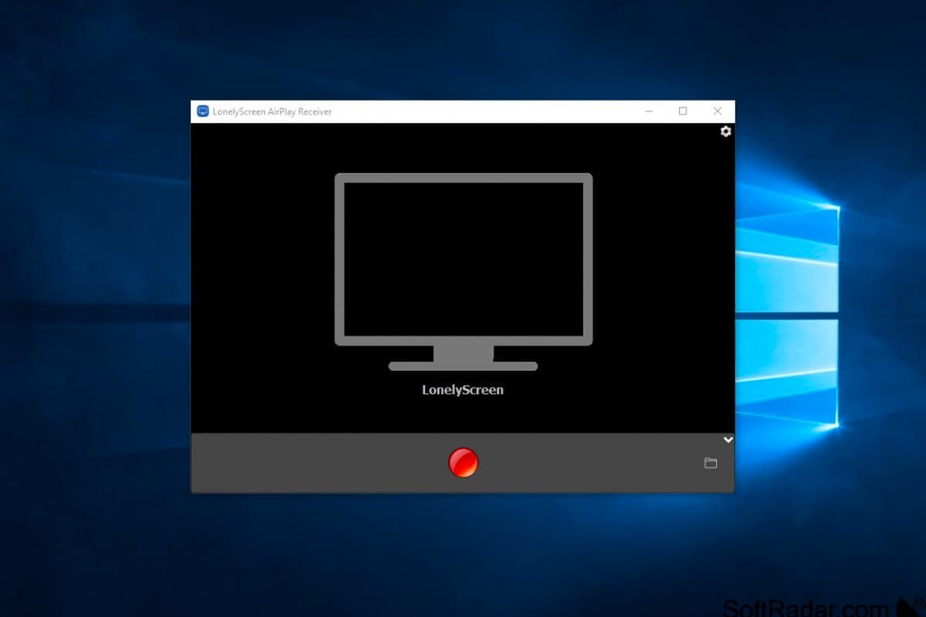Open settings with the gear icon

click(x=725, y=132)
